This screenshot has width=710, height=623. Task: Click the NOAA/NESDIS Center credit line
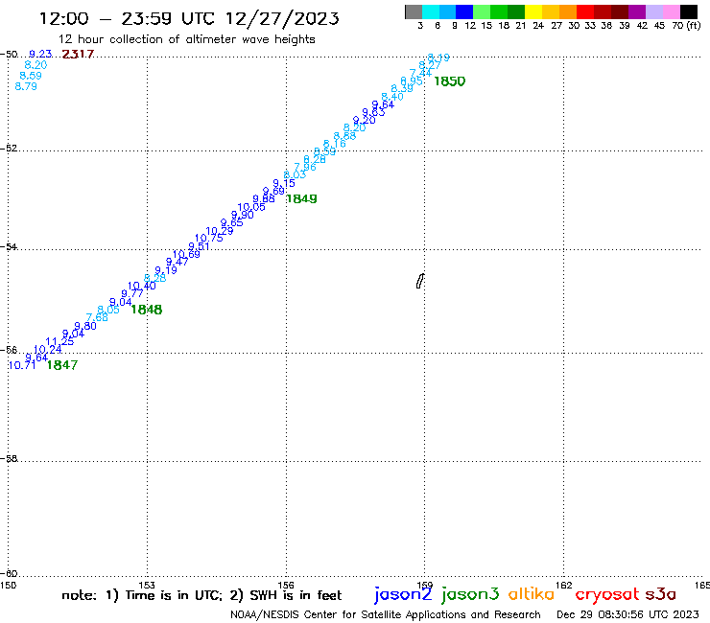point(386,614)
